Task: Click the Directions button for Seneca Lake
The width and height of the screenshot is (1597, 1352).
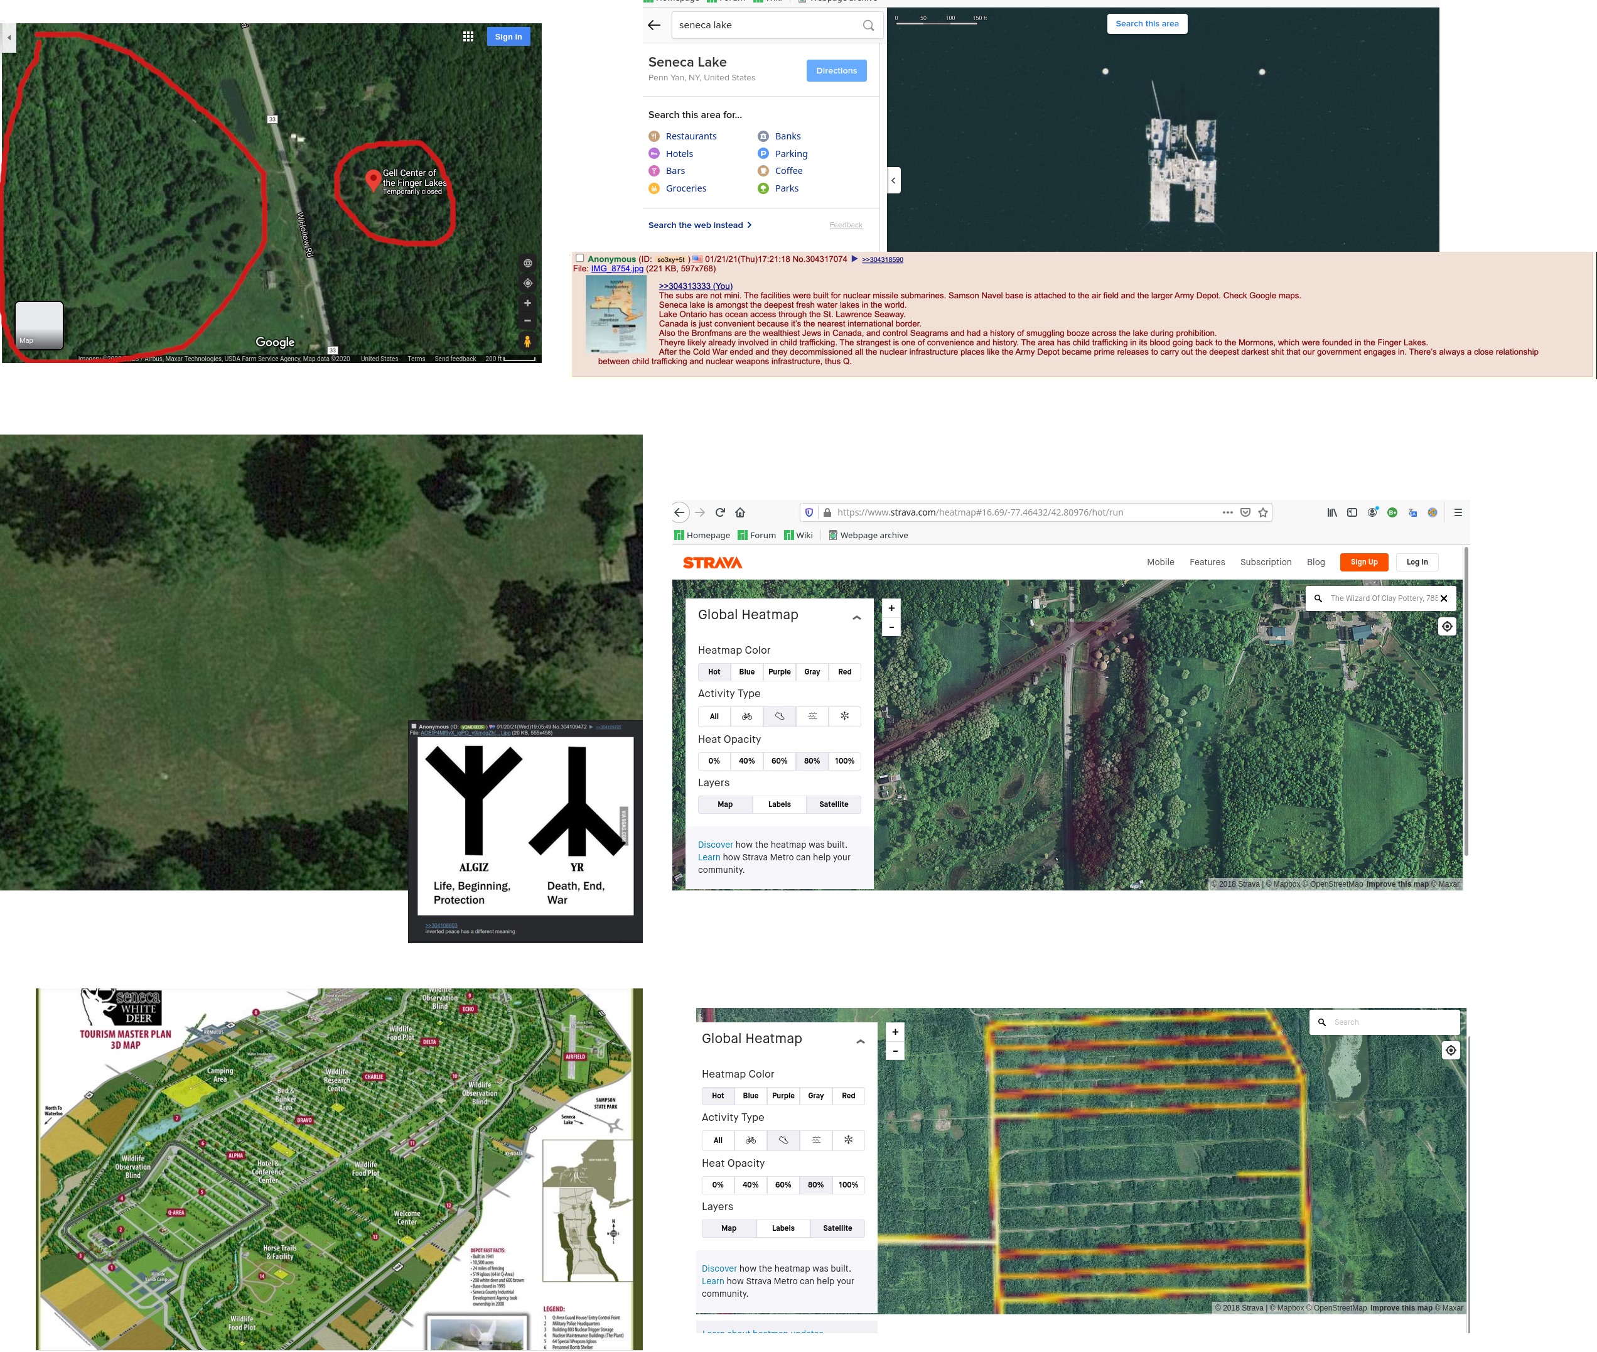Action: pos(836,70)
